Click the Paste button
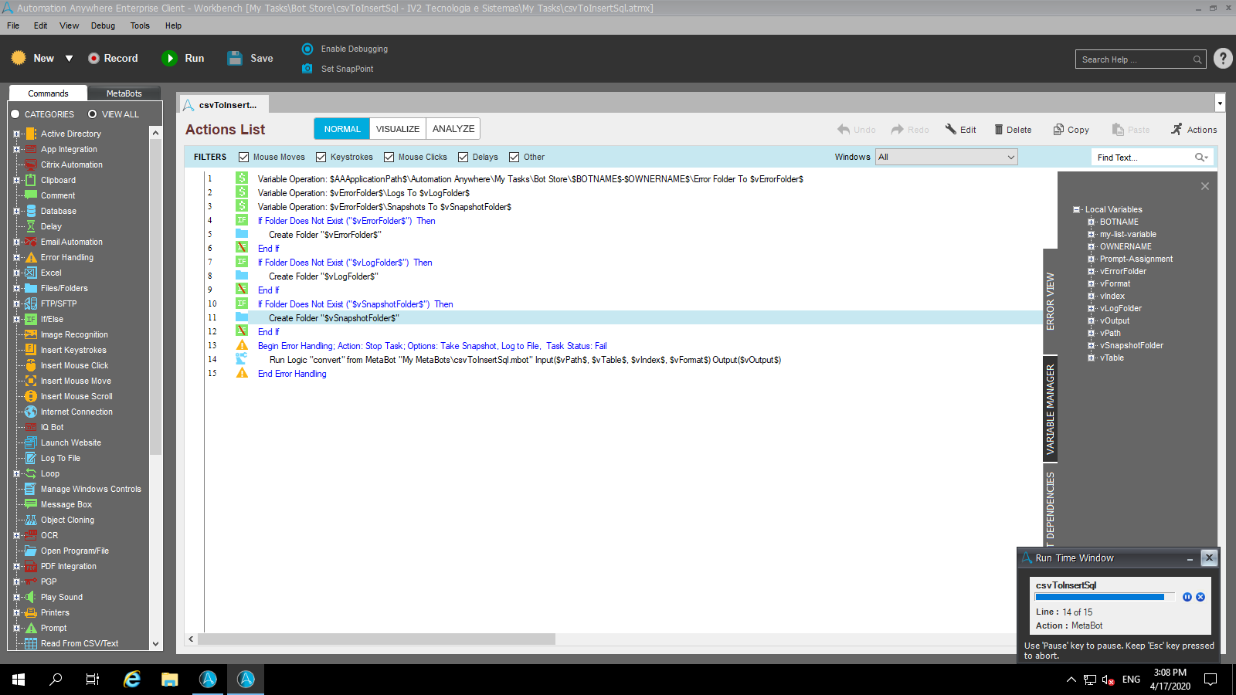Screen dimensions: 1236x695 (x=1130, y=130)
